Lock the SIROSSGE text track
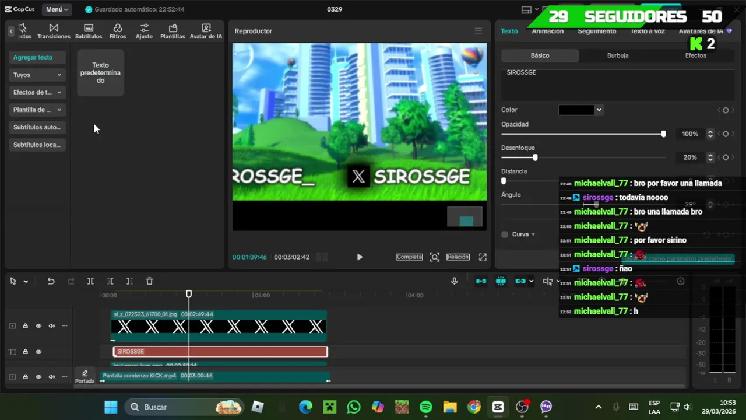Viewport: 746px width, 420px height. (25, 352)
